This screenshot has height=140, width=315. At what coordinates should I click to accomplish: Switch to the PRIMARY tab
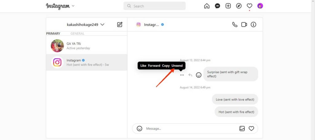(x=53, y=34)
